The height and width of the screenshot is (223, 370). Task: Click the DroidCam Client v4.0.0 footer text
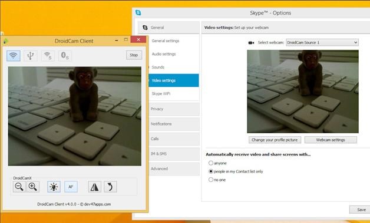pos(74,204)
